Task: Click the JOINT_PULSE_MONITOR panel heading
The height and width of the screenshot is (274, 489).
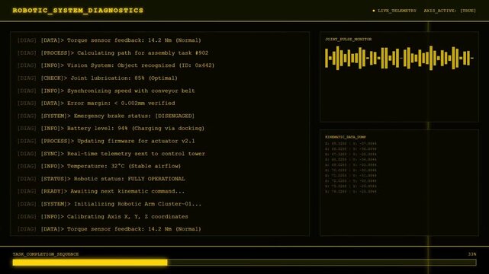Action: point(349,39)
